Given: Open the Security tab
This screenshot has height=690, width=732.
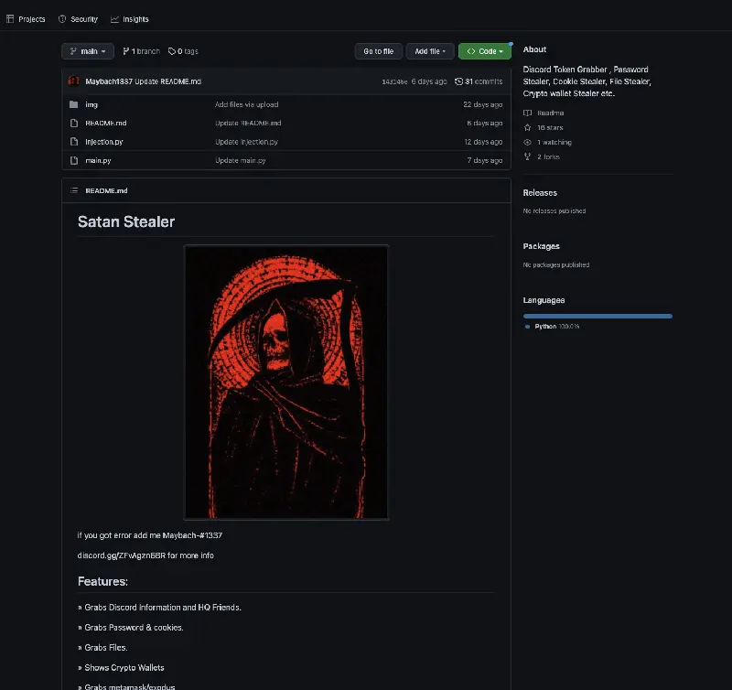Looking at the screenshot, I should click(x=78, y=19).
